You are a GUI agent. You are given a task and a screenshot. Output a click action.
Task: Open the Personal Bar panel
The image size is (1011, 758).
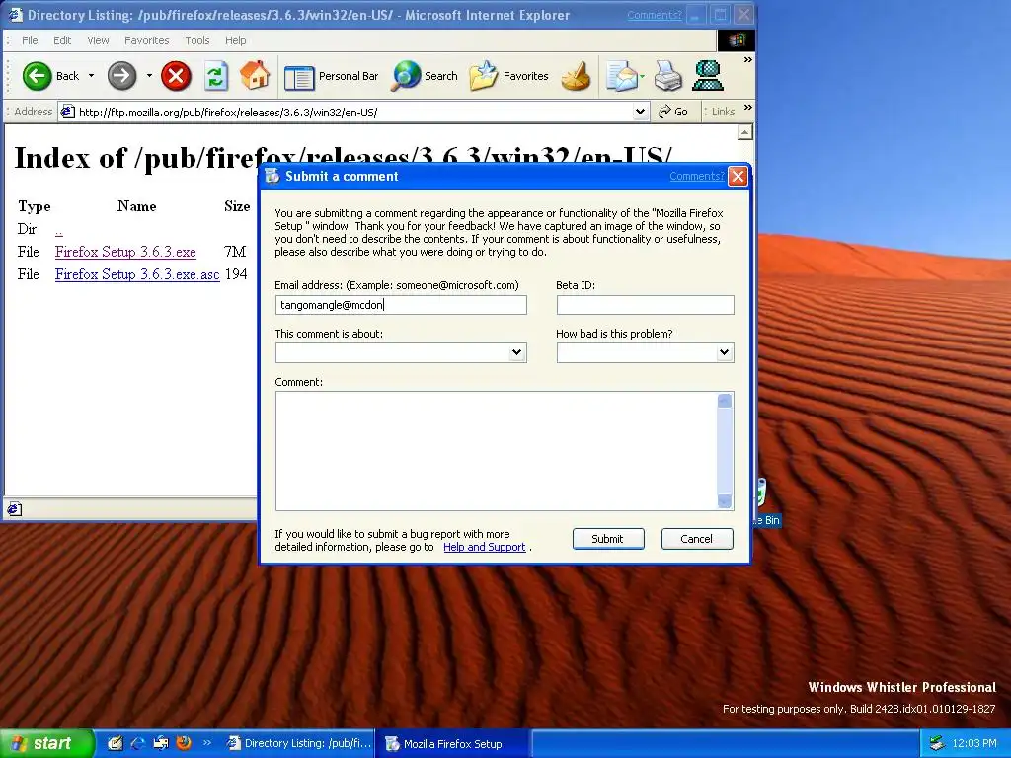pyautogui.click(x=331, y=76)
